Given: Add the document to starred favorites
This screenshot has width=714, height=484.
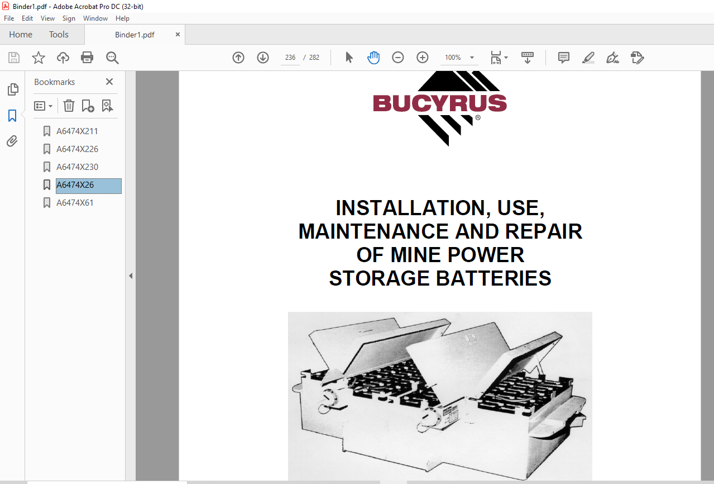Looking at the screenshot, I should (x=39, y=58).
